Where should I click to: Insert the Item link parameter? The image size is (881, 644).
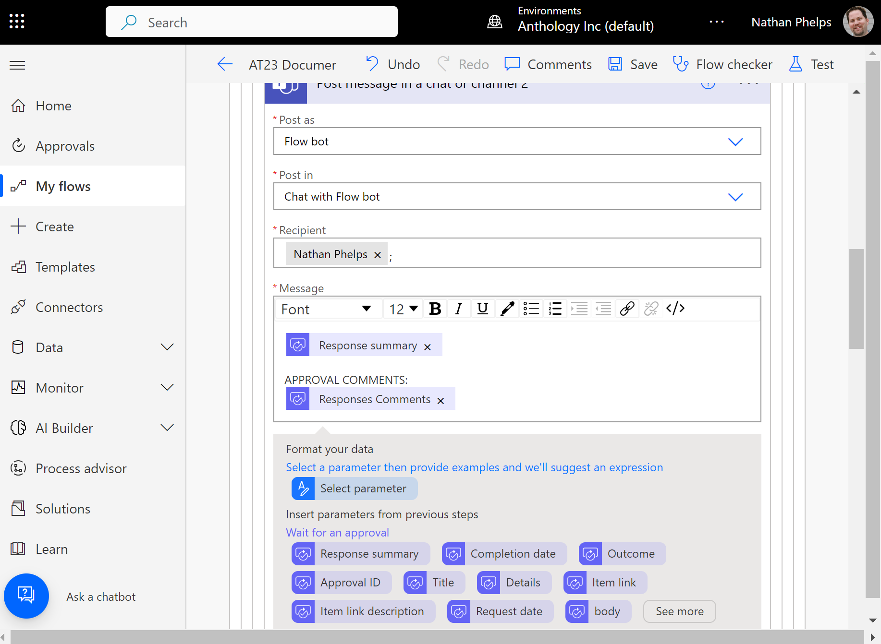[x=605, y=583]
